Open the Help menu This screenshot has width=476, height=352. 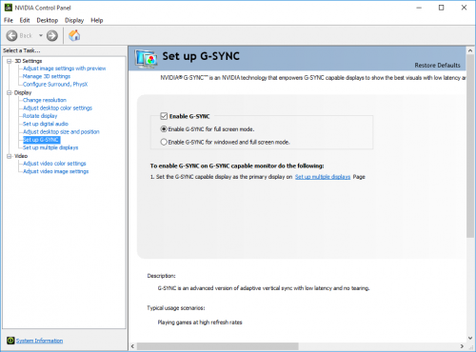click(x=97, y=20)
